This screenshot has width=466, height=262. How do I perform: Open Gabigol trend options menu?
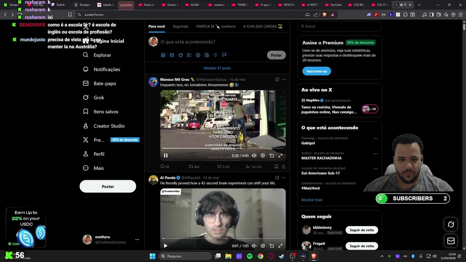click(x=376, y=139)
